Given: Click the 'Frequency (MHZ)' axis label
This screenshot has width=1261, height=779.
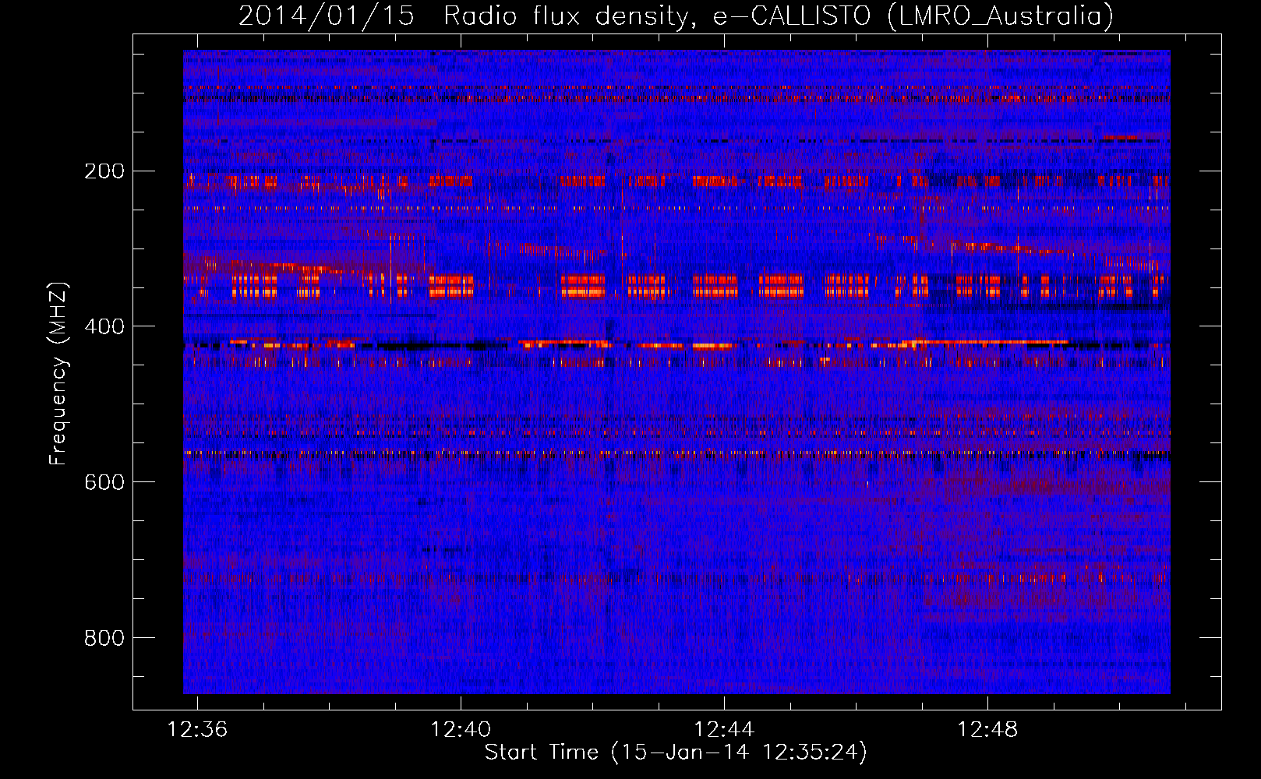Looking at the screenshot, I should 58,373.
